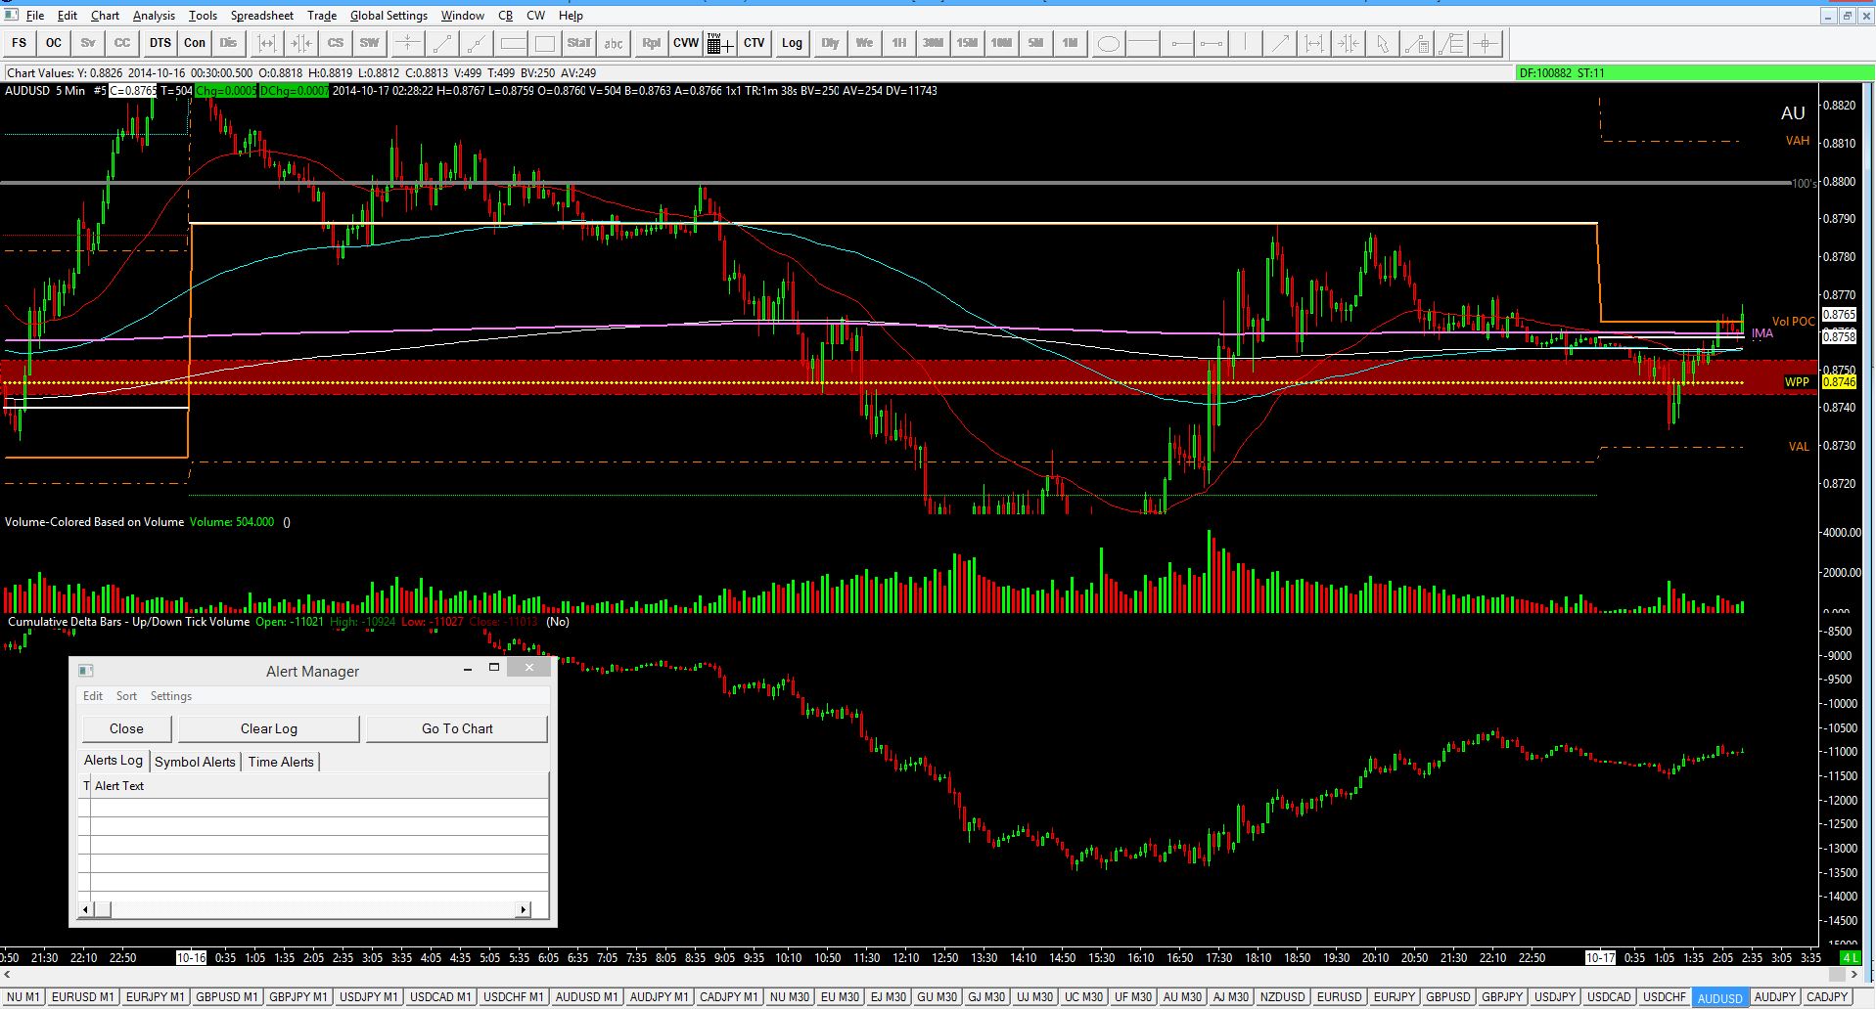Open the File menu
The height and width of the screenshot is (1010, 1876).
34,16
